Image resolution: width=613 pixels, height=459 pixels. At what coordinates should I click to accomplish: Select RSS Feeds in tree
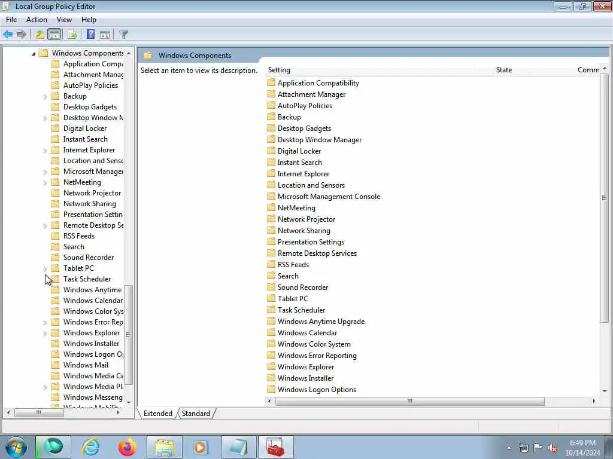pos(78,236)
